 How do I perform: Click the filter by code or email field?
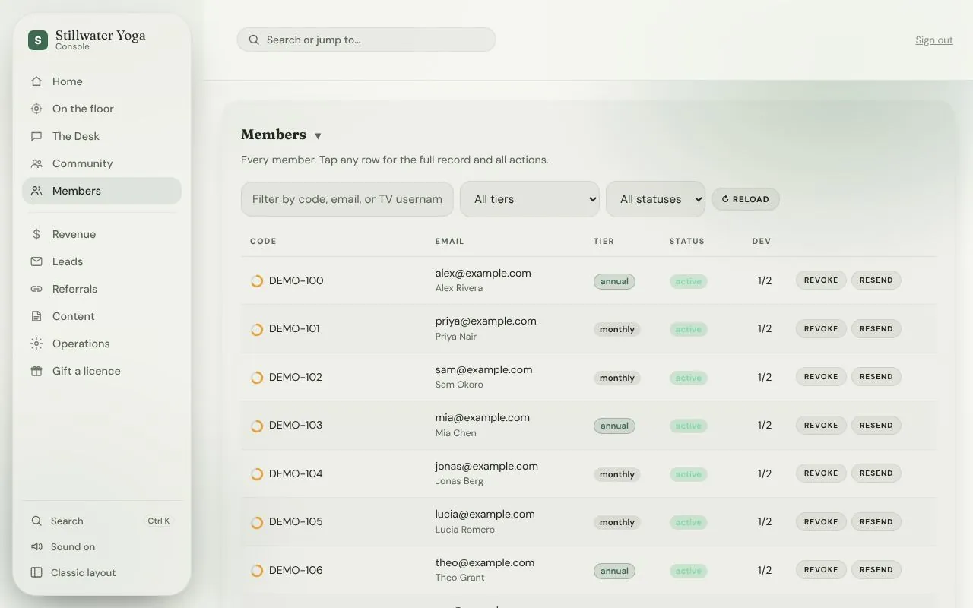point(347,199)
